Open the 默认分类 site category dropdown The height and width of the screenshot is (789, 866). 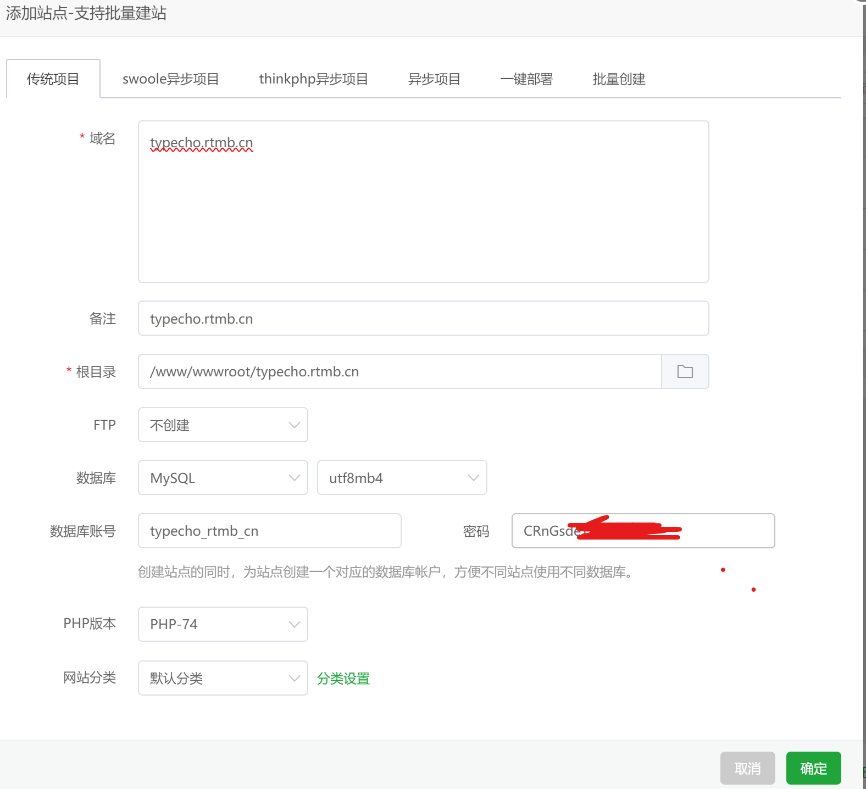click(223, 678)
